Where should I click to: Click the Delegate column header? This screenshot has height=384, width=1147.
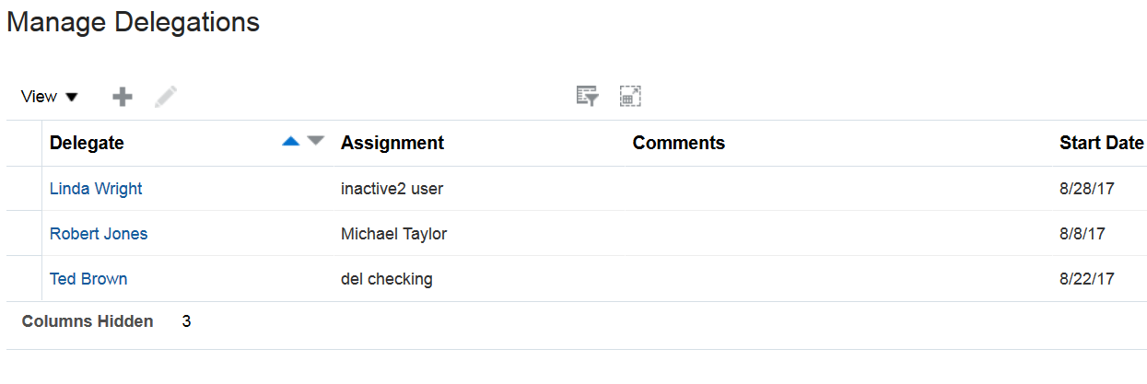[87, 143]
